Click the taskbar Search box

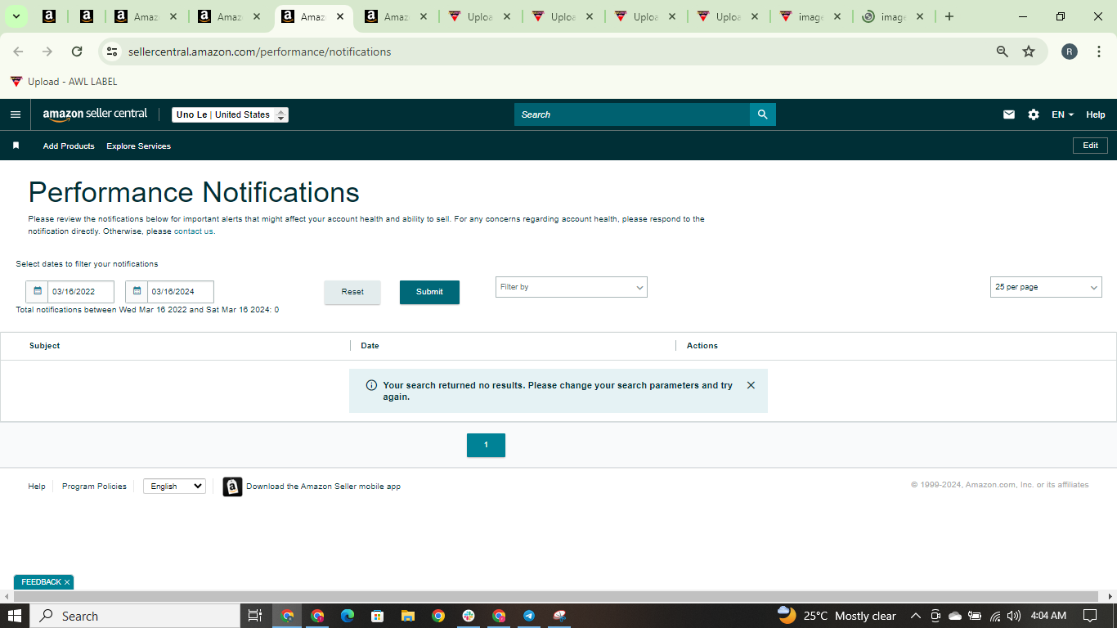(x=134, y=616)
